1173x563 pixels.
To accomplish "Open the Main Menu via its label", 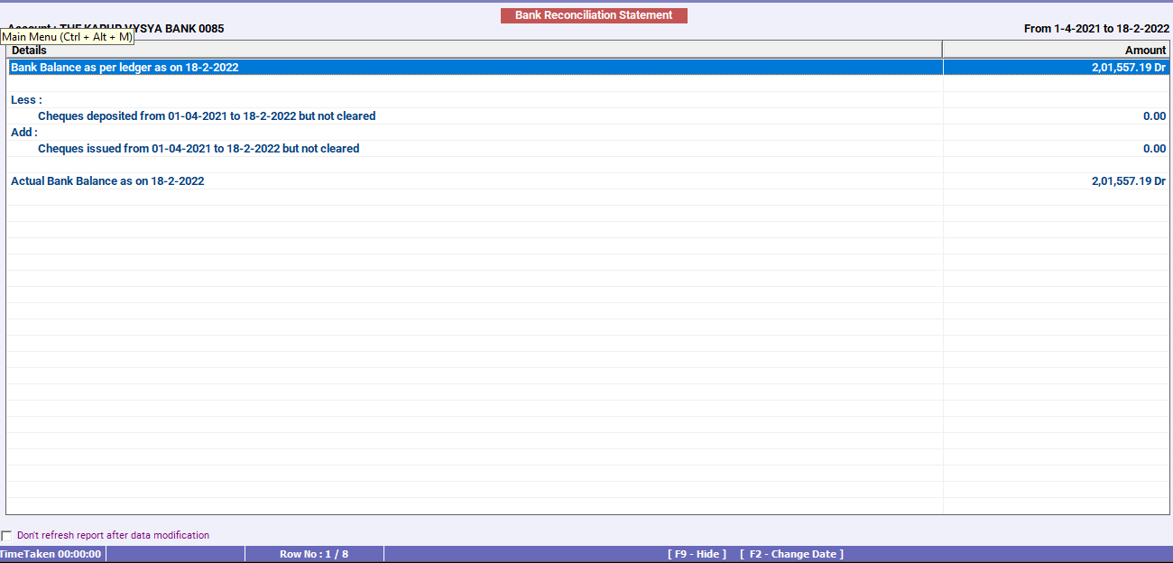I will click(65, 38).
